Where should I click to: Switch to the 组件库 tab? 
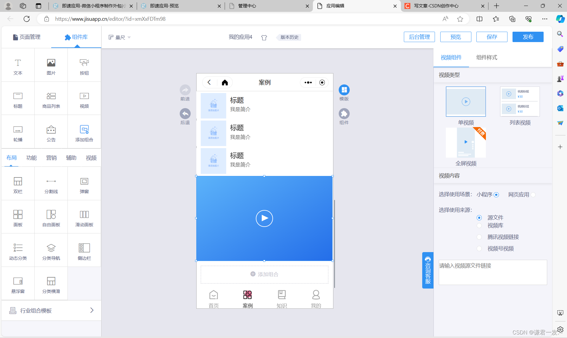76,37
